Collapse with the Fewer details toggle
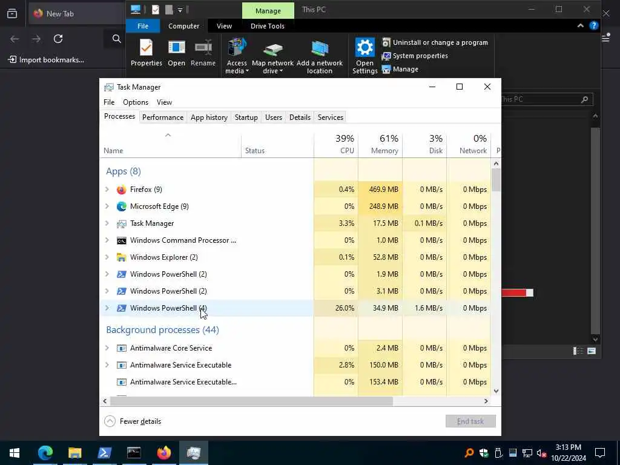 pos(133,421)
